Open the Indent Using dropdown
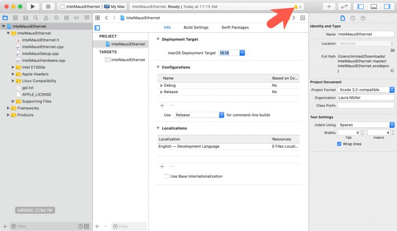397x231 pixels. 366,125
